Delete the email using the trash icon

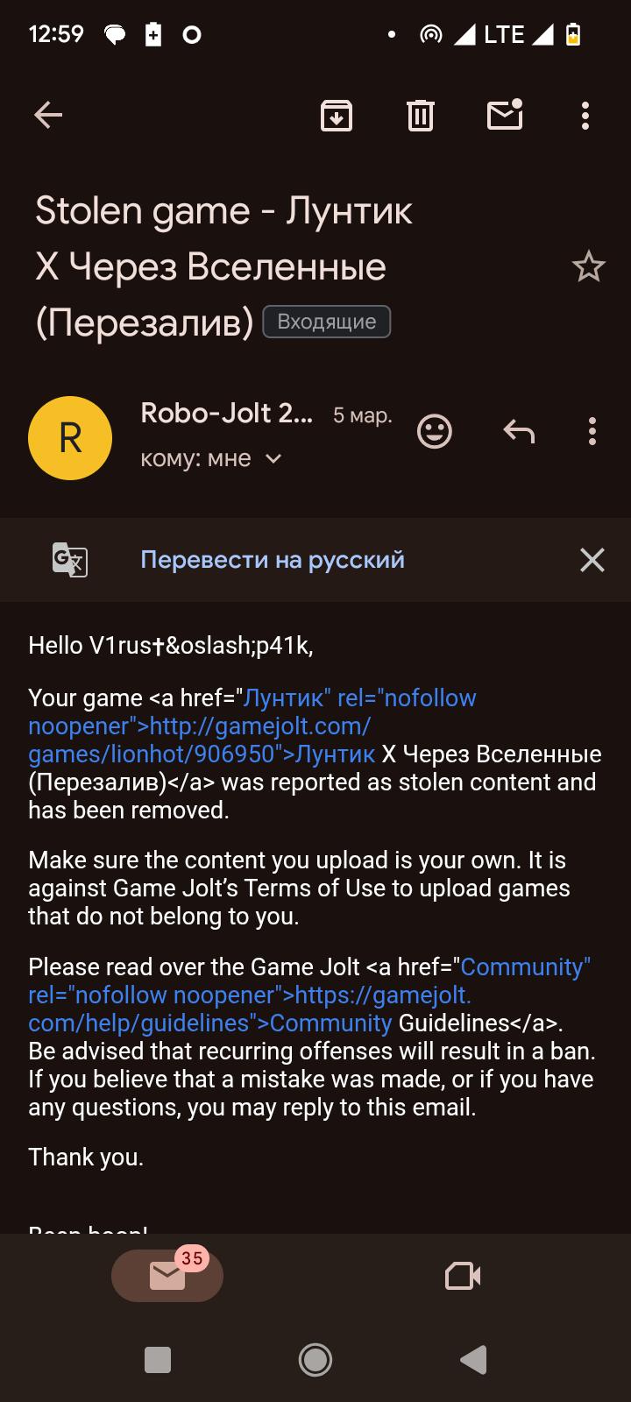pyautogui.click(x=421, y=115)
